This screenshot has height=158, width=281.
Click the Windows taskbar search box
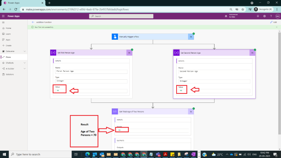click(x=40, y=154)
